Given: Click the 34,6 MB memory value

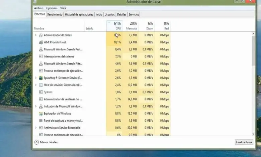Looking at the screenshot, I should pos(133,99).
